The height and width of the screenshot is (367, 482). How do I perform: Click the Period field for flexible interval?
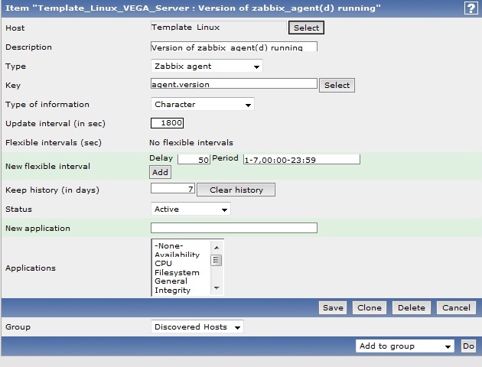point(301,159)
